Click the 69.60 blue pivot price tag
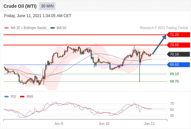191x129 pixels. point(178,64)
